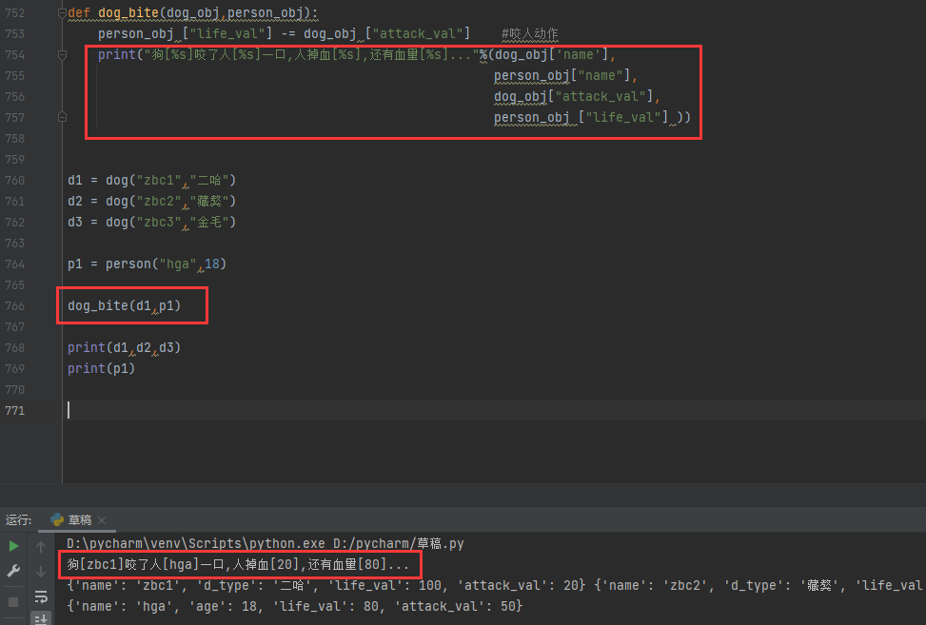Click fold end marker at line 757
926x625 pixels.
(63, 118)
